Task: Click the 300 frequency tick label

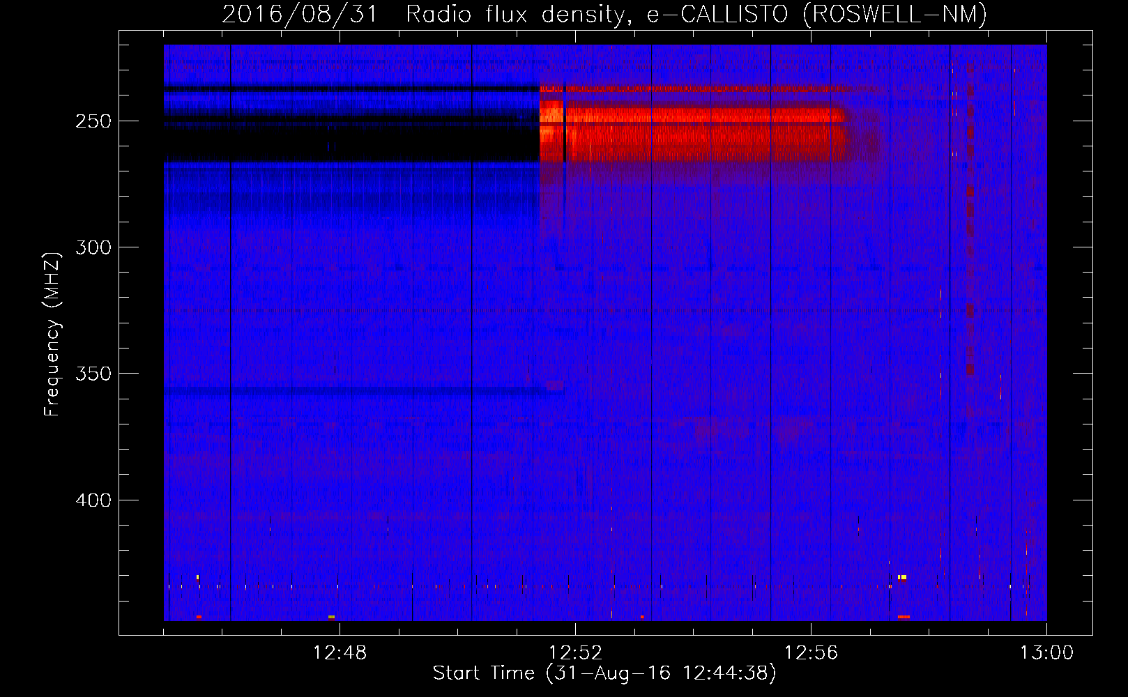Action: 93,247
